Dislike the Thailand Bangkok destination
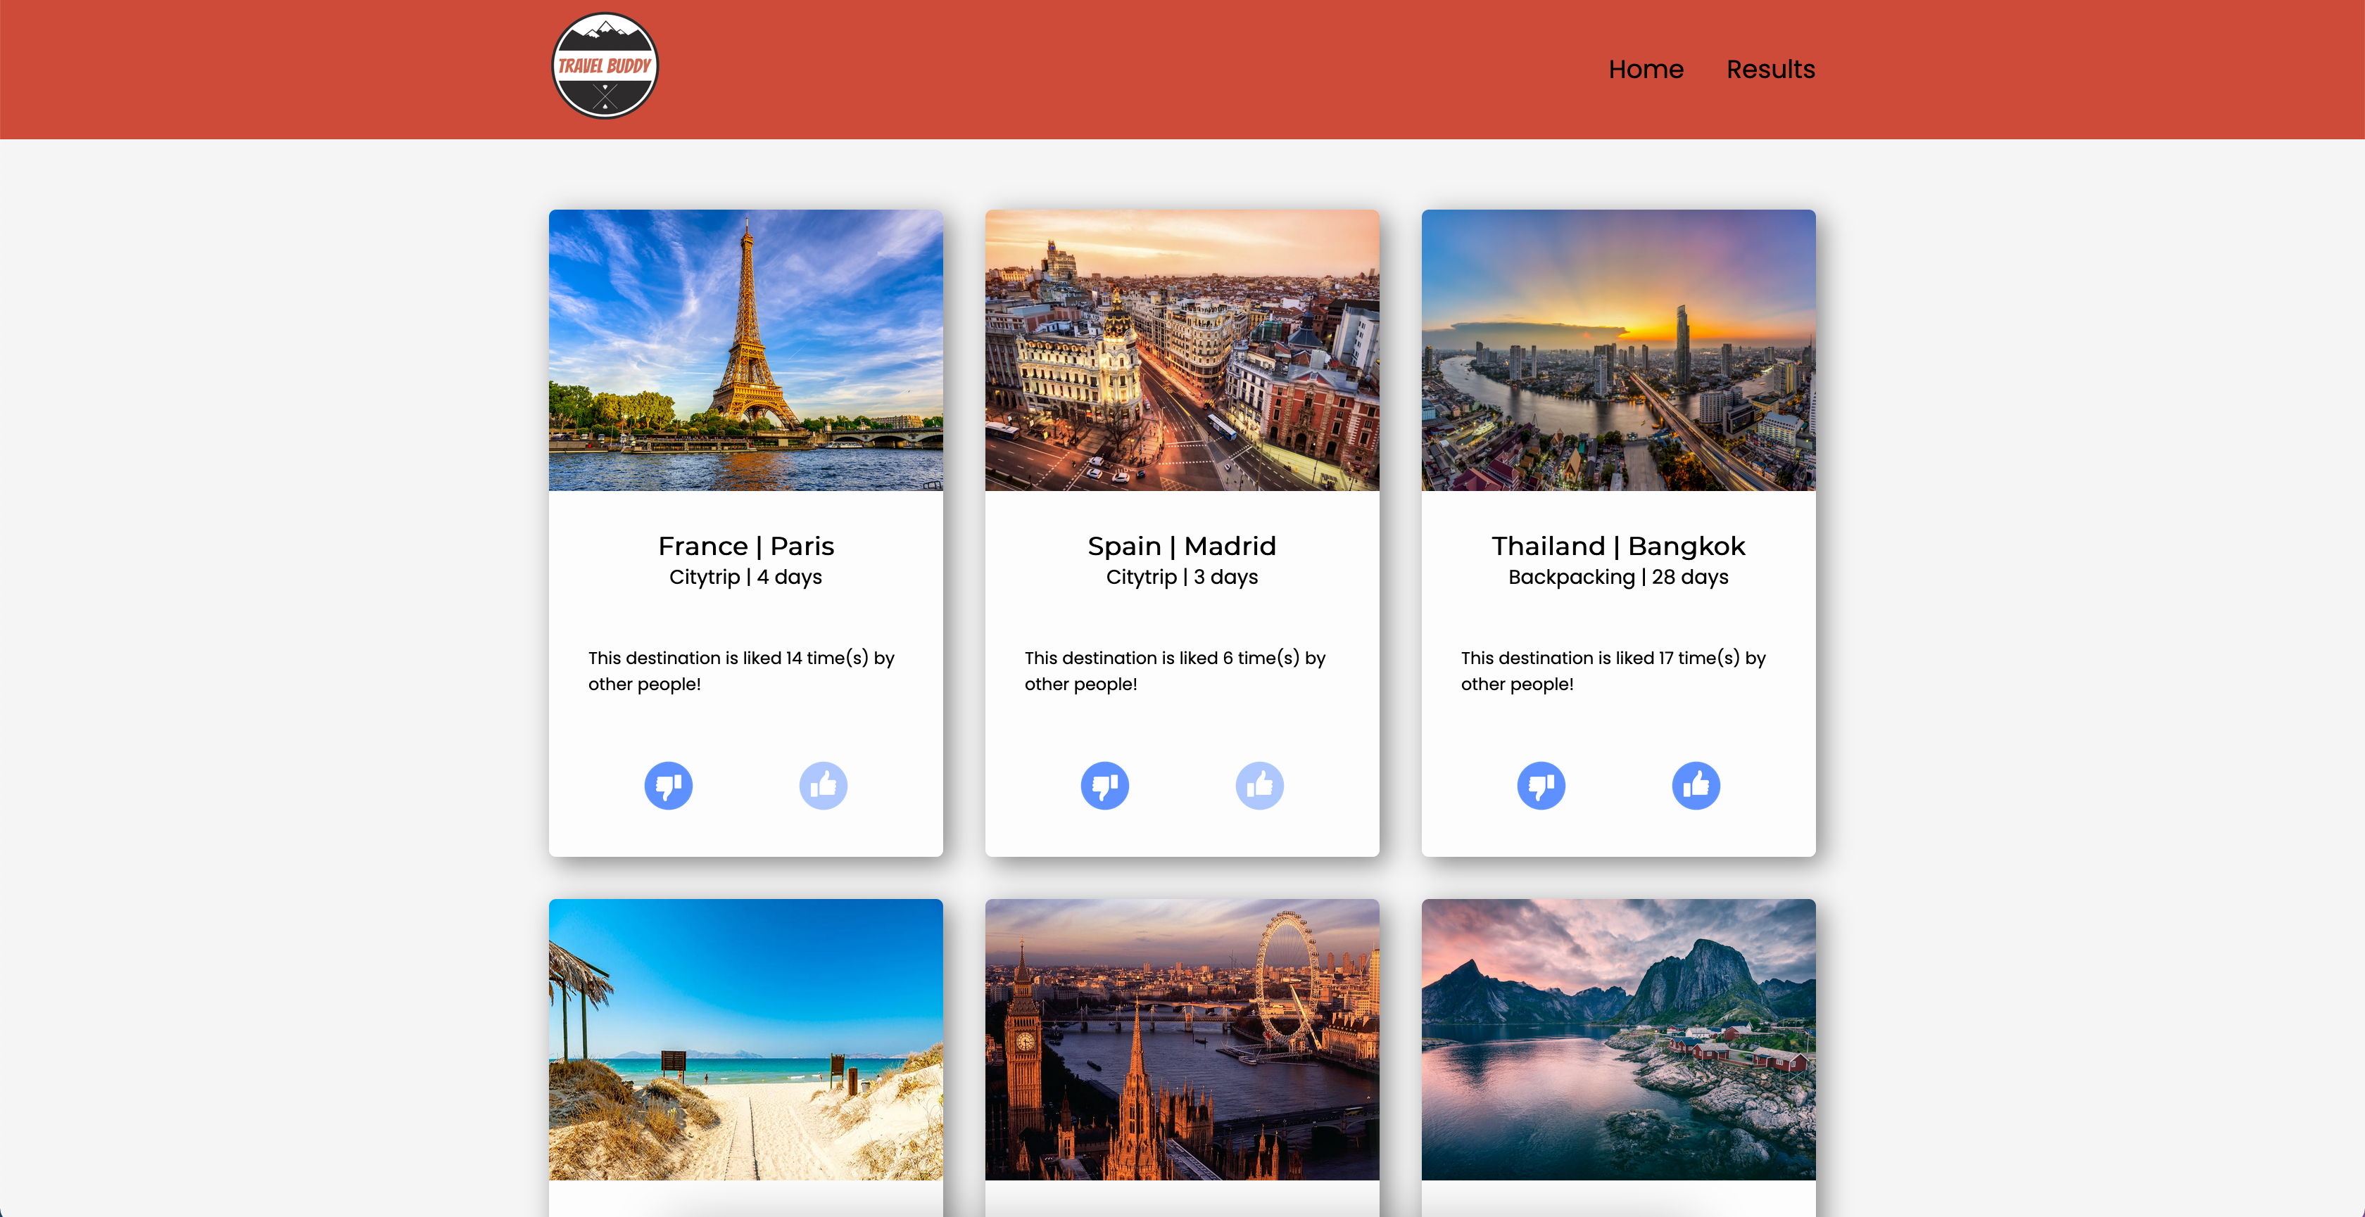The image size is (2365, 1217). 1541,786
